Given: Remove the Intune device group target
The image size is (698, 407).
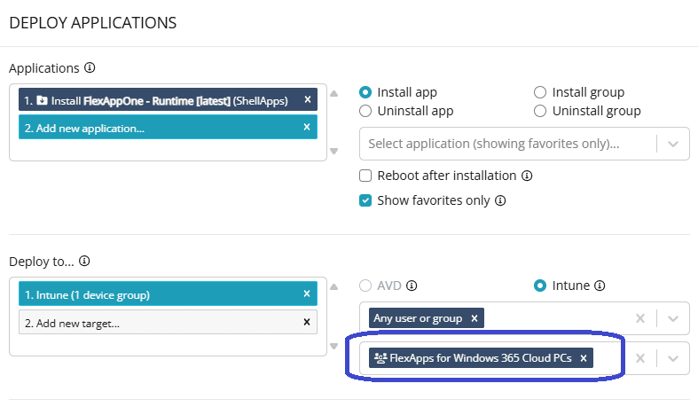Looking at the screenshot, I should coord(307,294).
